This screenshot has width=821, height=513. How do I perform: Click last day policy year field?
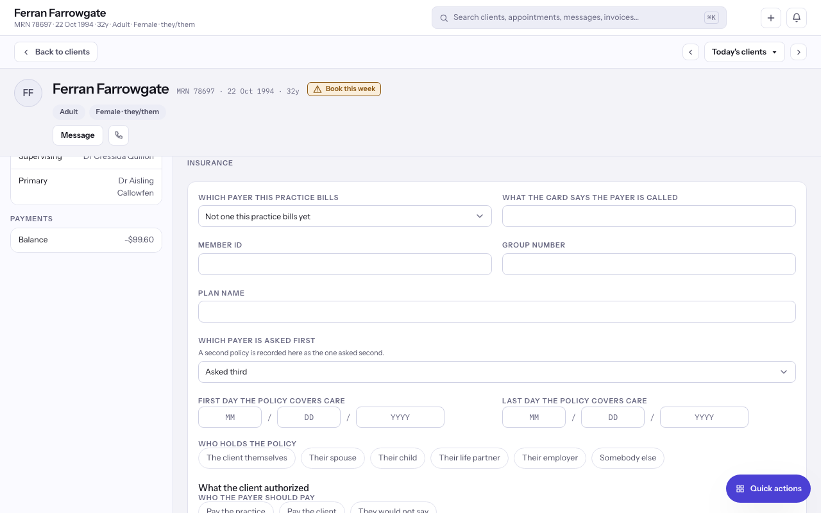(704, 417)
